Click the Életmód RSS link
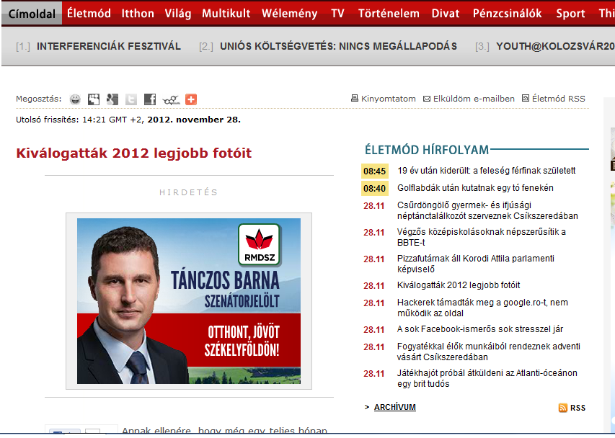This screenshot has width=615, height=438. (558, 99)
